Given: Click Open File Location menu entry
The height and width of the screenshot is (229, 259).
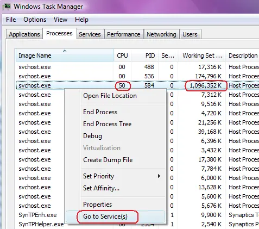Looking at the screenshot, I should 110,96.
